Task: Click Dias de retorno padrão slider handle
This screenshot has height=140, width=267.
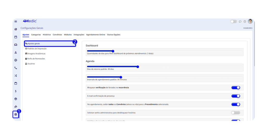Action: [138, 67]
